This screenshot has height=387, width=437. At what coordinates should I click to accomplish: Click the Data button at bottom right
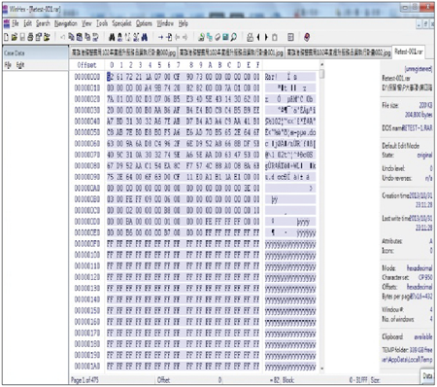(427, 375)
